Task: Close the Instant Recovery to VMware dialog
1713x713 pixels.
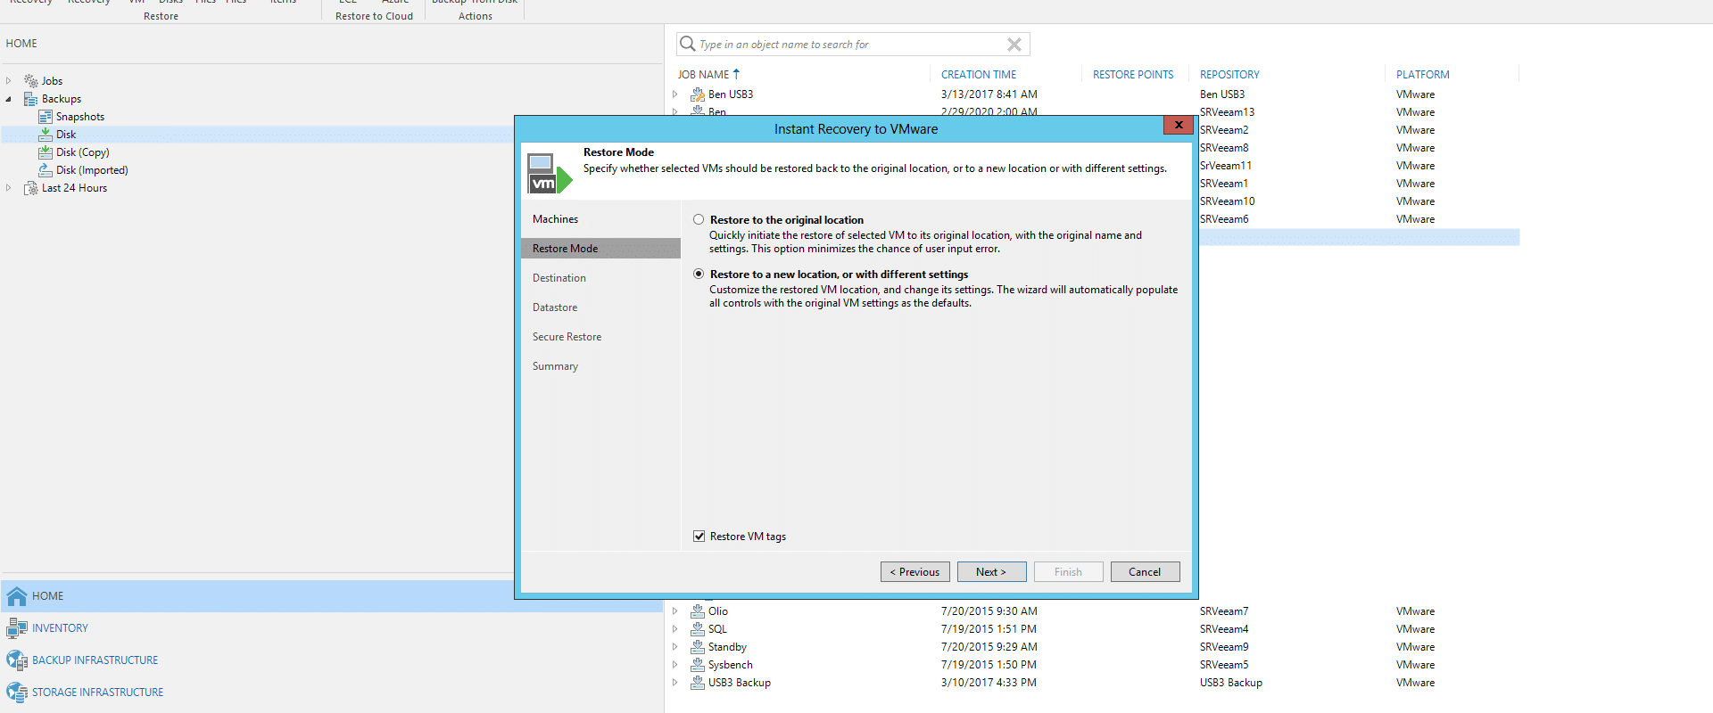Action: pyautogui.click(x=1179, y=125)
